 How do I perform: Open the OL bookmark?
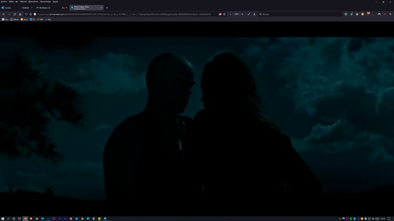click(33, 19)
